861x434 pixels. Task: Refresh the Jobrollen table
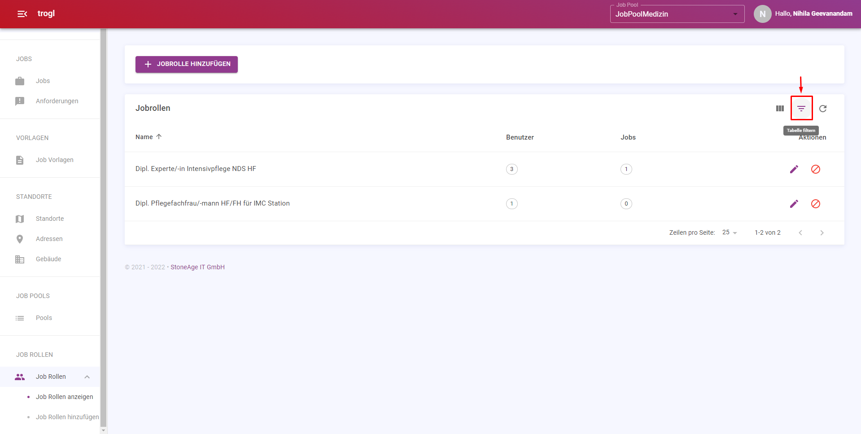tap(823, 109)
